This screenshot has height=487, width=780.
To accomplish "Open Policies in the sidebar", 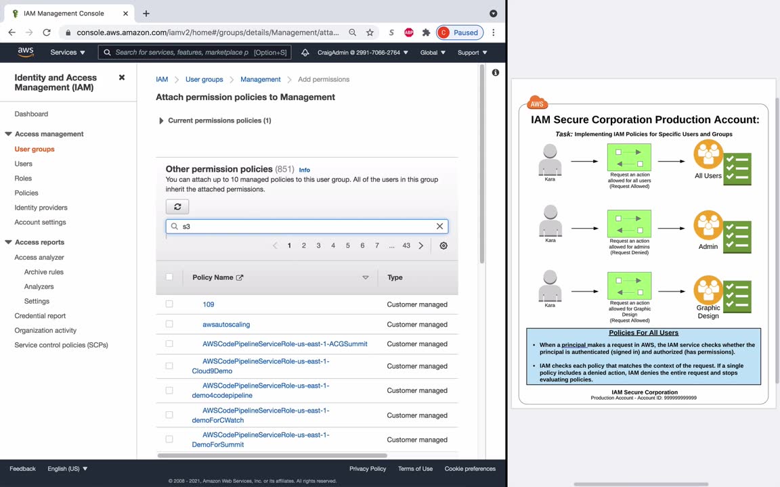I will coord(26,193).
